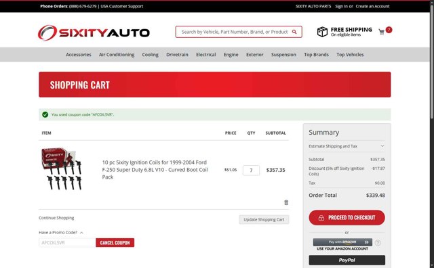Open the ignition coils product title
Image resolution: width=434 pixels, height=268 pixels.
tap(155, 170)
